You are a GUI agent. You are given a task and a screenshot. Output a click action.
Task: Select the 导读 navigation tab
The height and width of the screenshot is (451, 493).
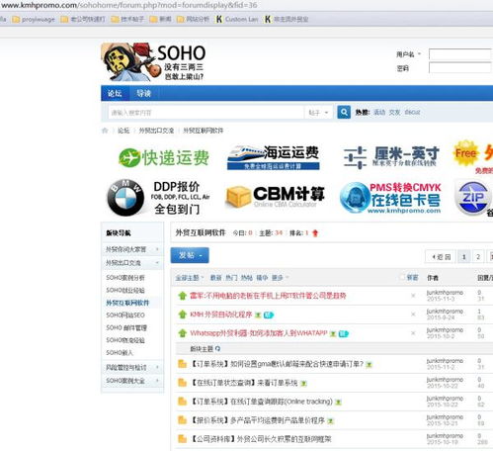(143, 93)
